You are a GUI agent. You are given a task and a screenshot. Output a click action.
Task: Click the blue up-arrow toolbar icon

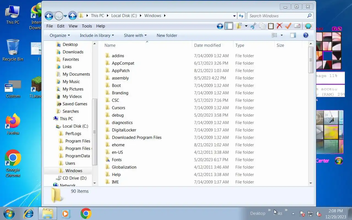coord(220,26)
